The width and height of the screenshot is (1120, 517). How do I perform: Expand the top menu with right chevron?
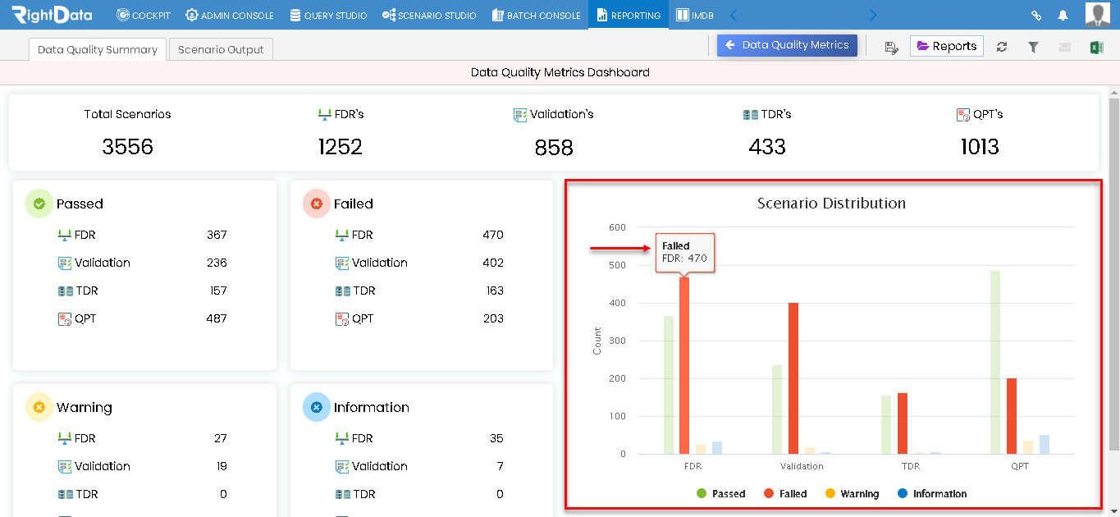(872, 15)
